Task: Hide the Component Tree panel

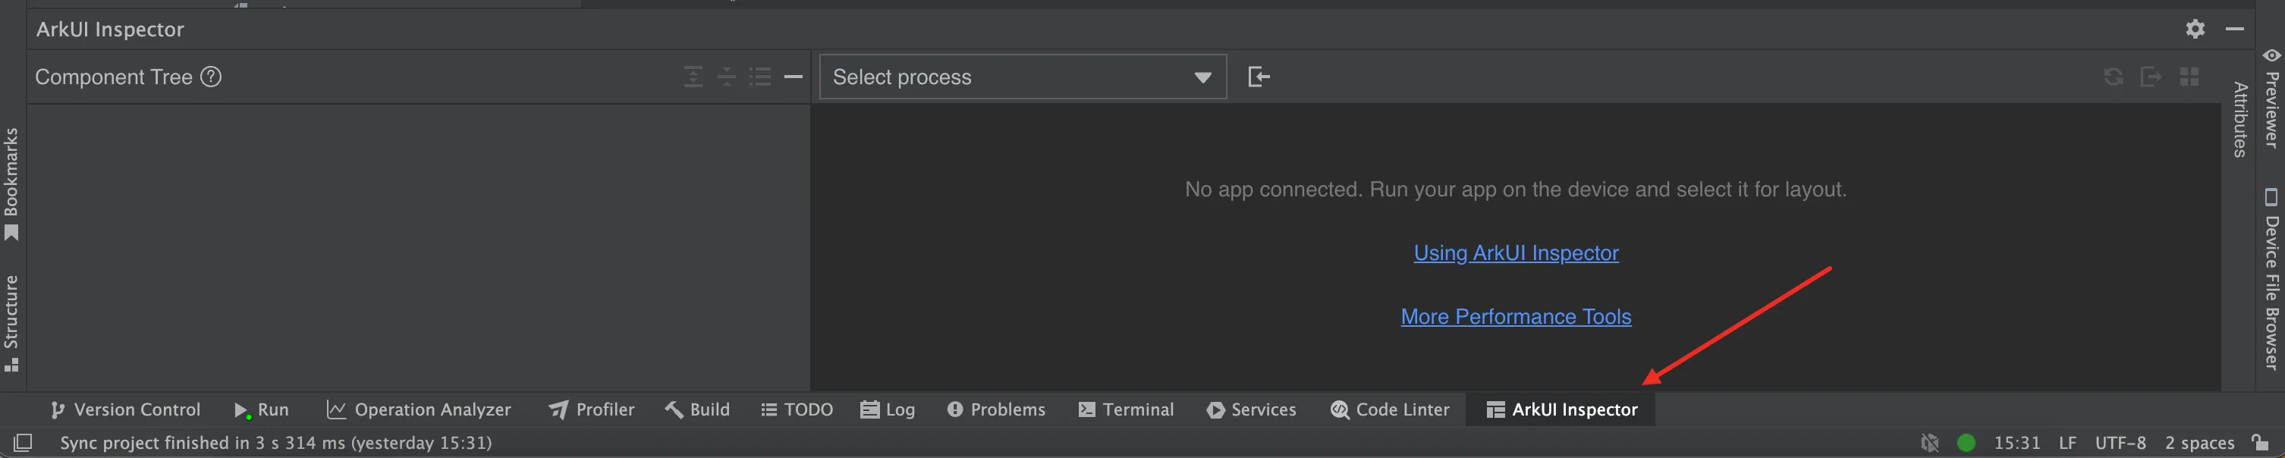Action: 794,77
